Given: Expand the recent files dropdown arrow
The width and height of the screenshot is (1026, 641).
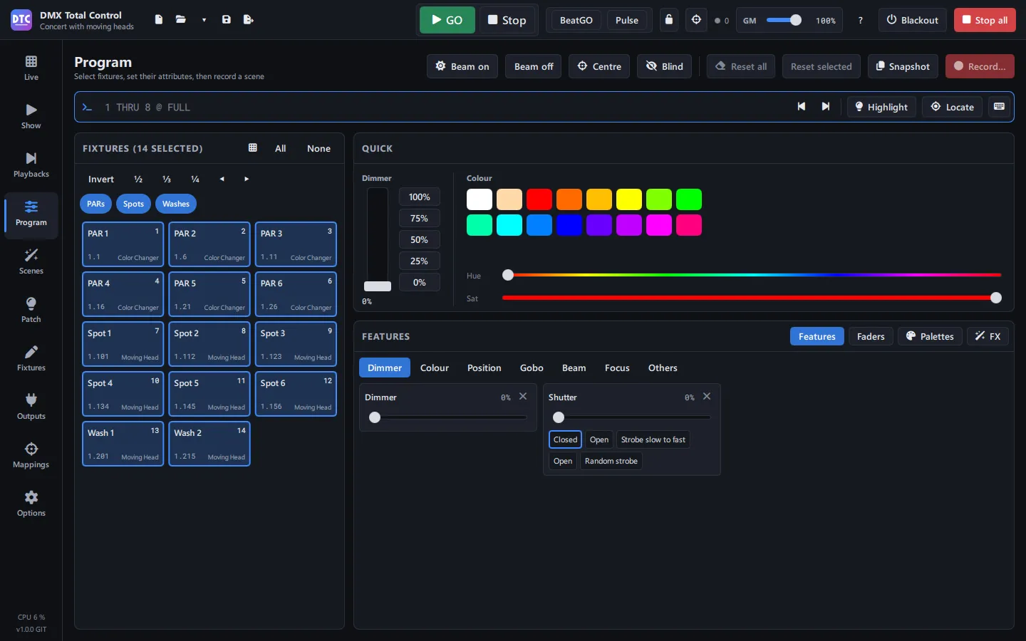Looking at the screenshot, I should (204, 20).
